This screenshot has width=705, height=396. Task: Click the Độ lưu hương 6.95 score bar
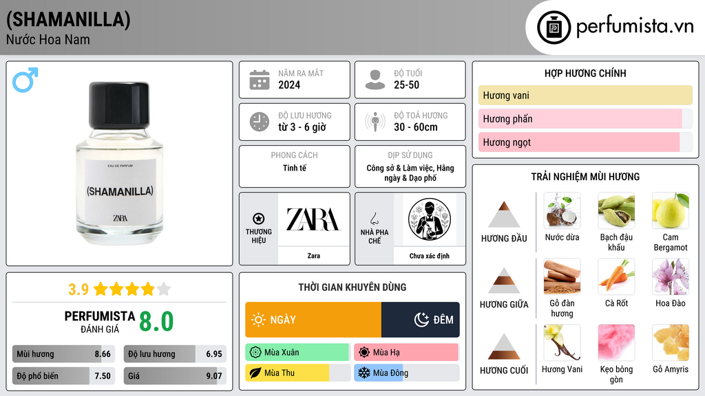pos(175,354)
